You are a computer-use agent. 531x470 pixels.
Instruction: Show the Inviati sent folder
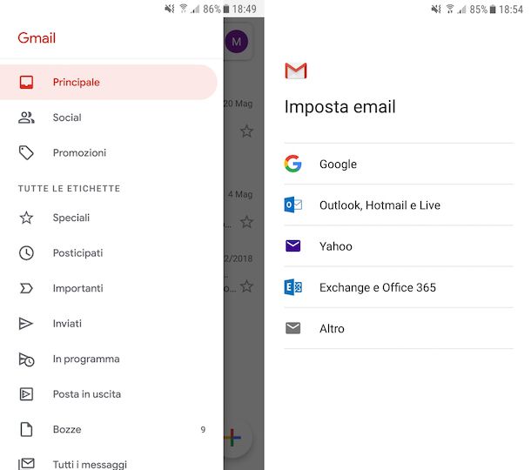click(x=108, y=324)
